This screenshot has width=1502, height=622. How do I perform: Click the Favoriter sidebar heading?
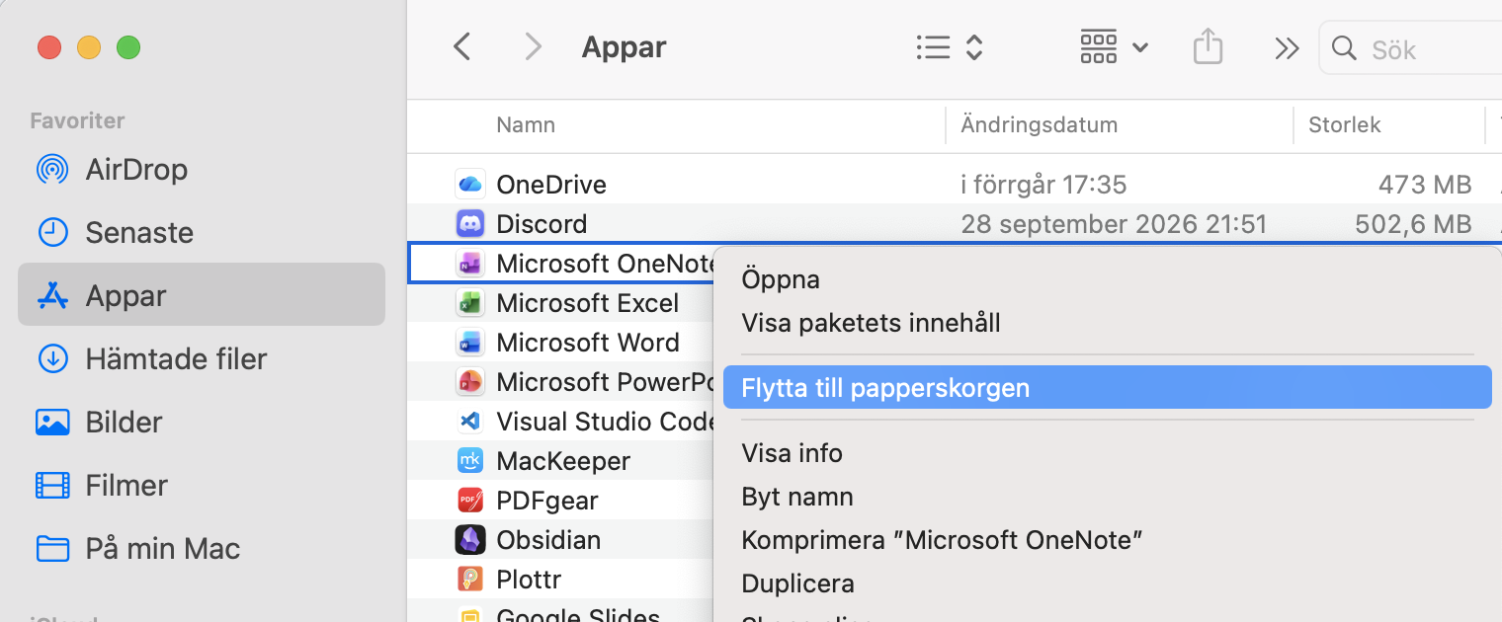pyautogui.click(x=77, y=120)
